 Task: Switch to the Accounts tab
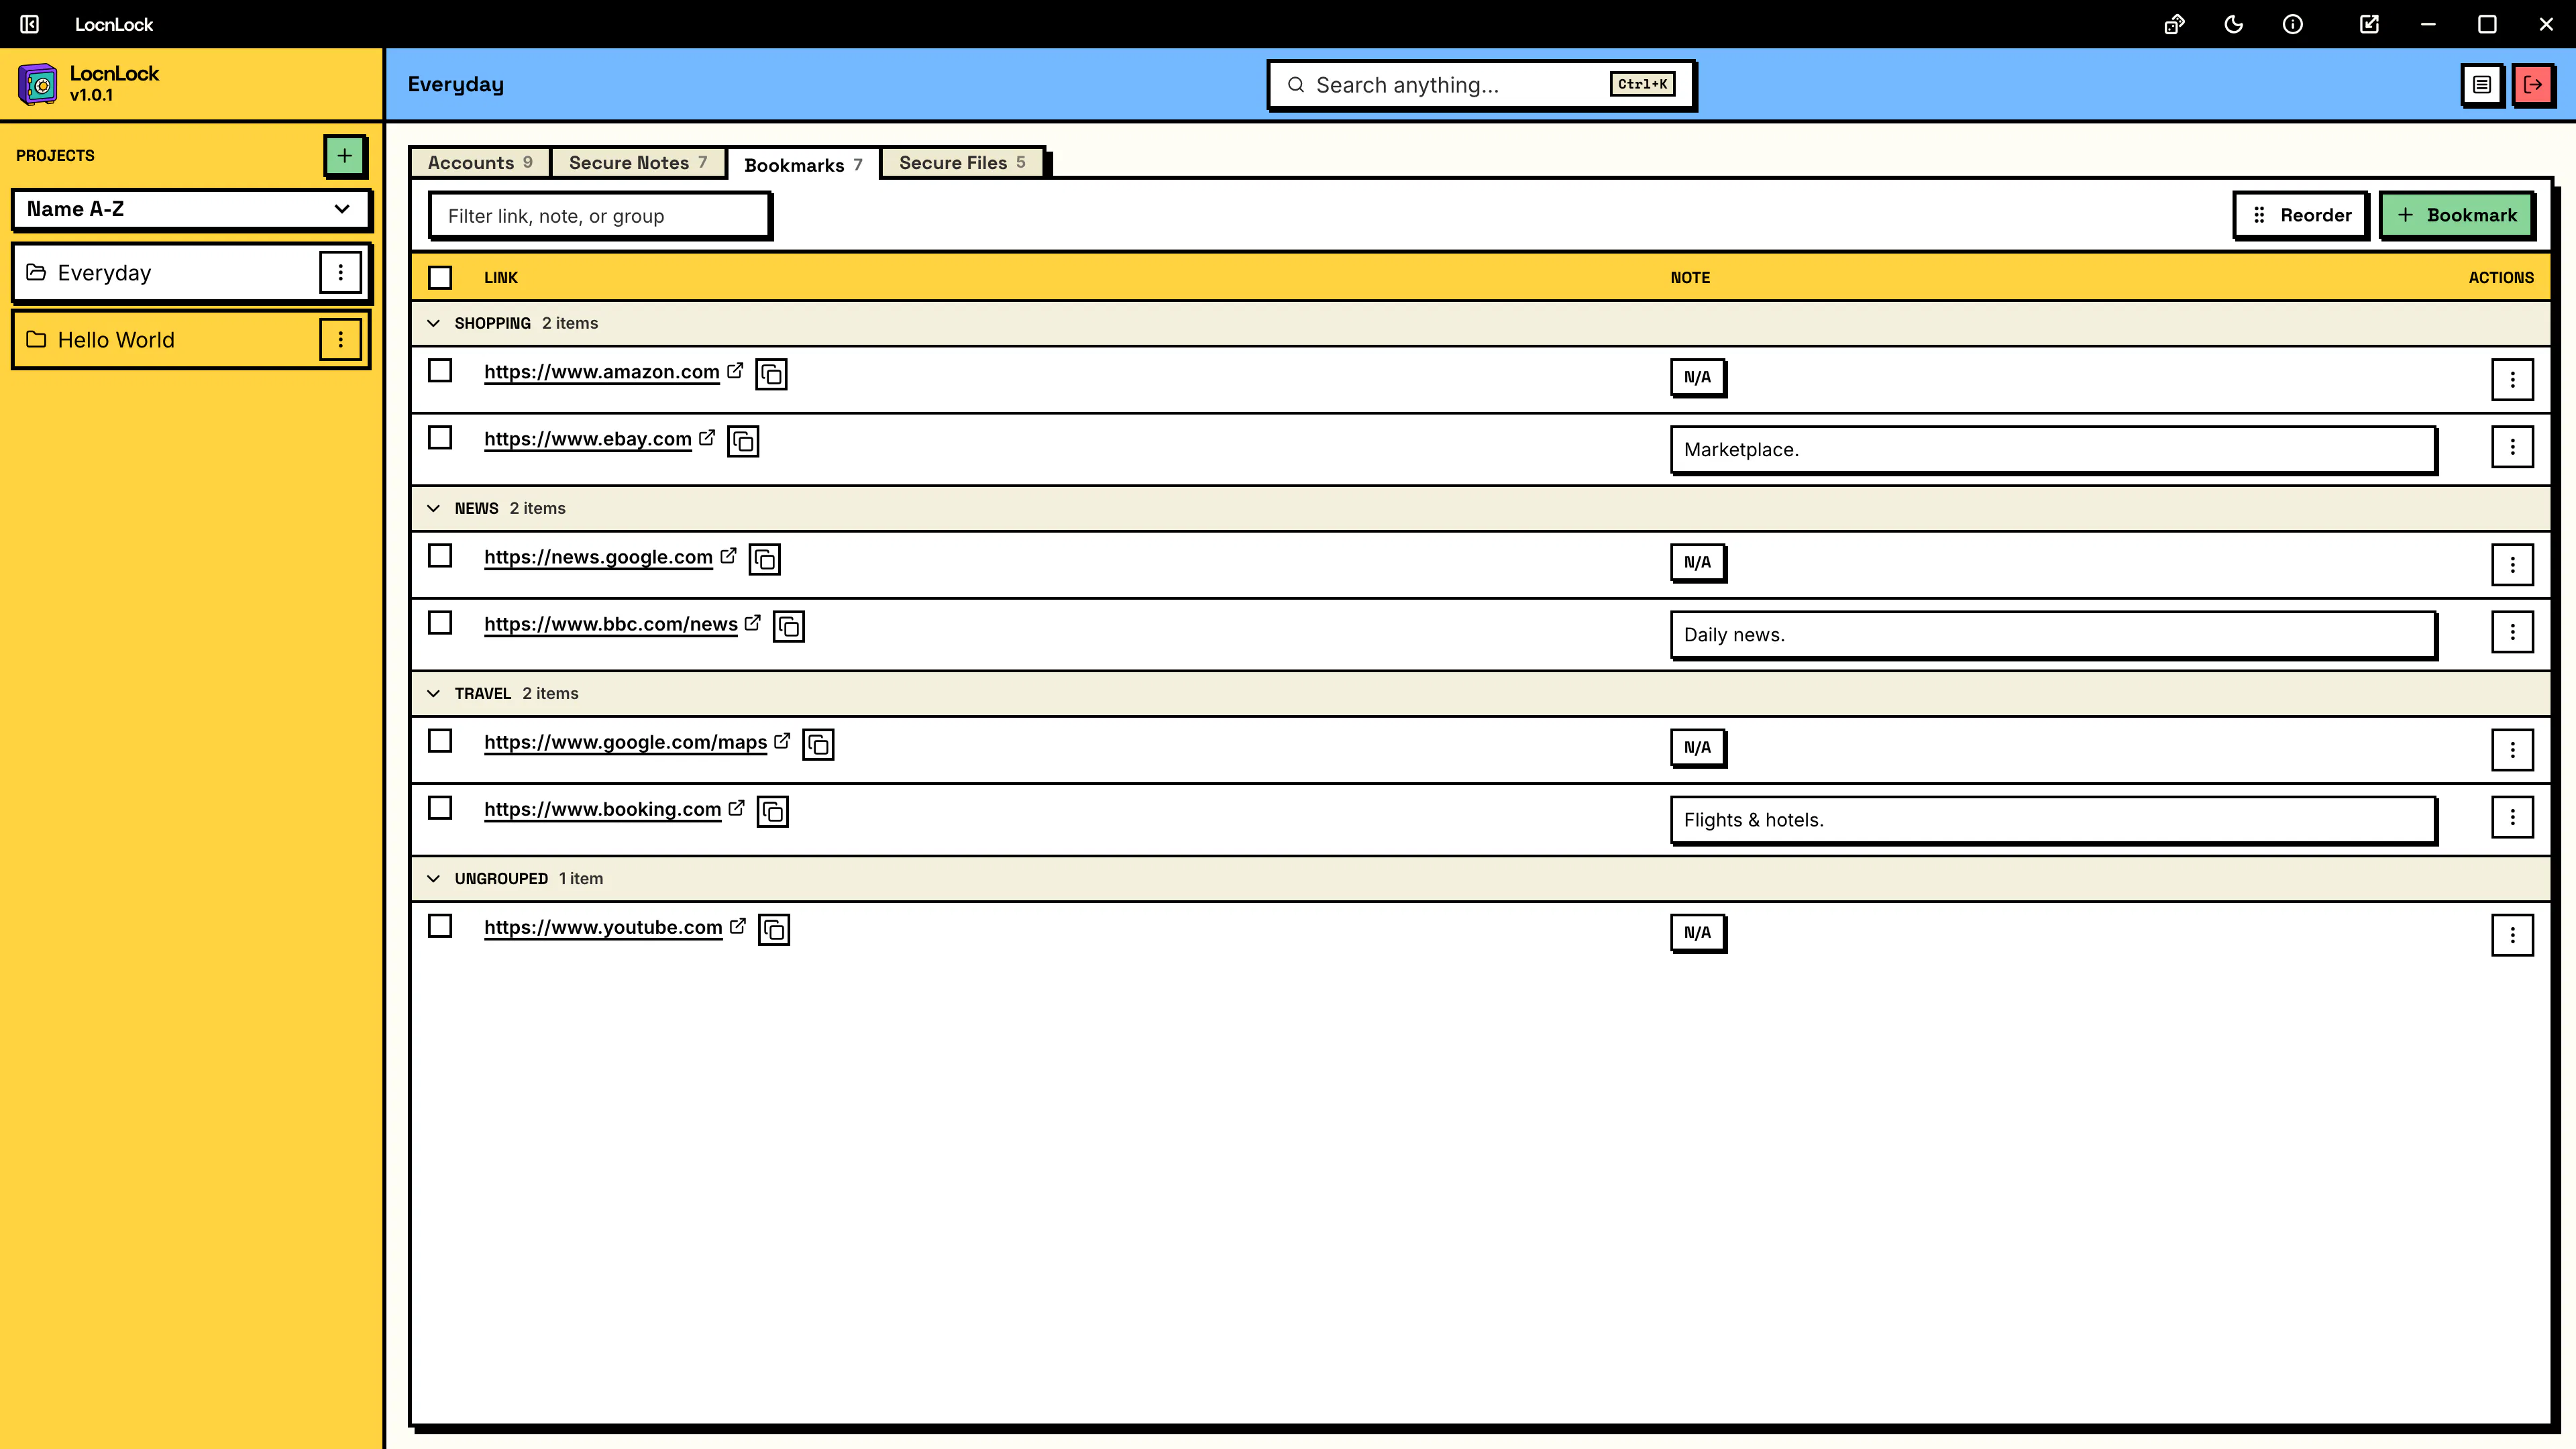[x=480, y=162]
